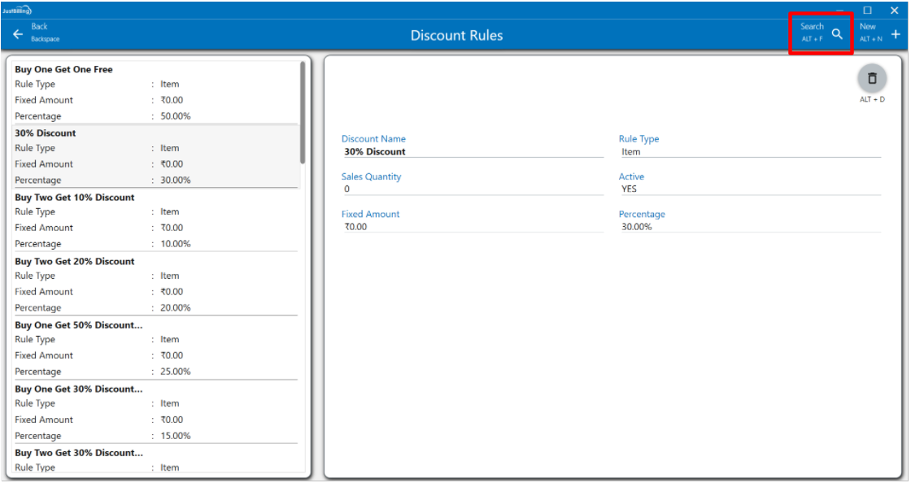The image size is (911, 483).
Task: Toggle the Active YES field
Action: pyautogui.click(x=748, y=189)
